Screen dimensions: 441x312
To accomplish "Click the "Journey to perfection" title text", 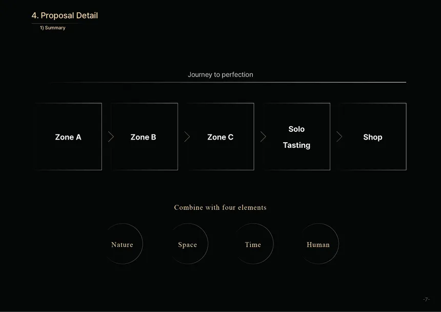I will click(x=221, y=74).
